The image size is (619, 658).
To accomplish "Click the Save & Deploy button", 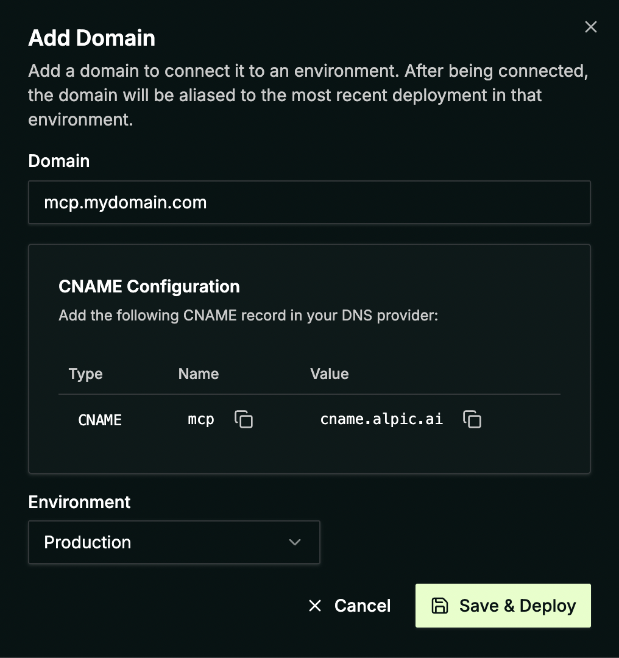I will click(x=503, y=606).
